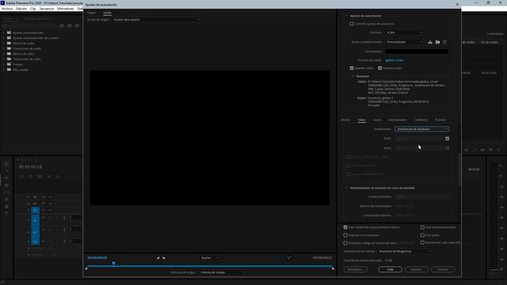Image resolution: width=507 pixels, height=285 pixels.
Task: Collapse the Resumen section
Action: 353,76
